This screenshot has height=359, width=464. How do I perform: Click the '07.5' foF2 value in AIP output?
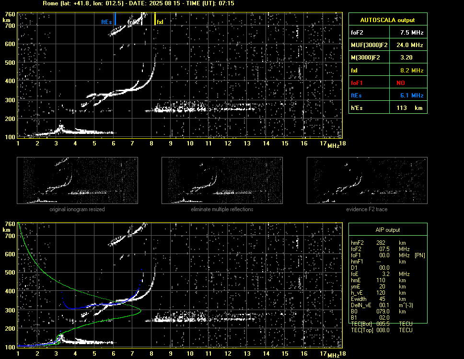coord(384,249)
